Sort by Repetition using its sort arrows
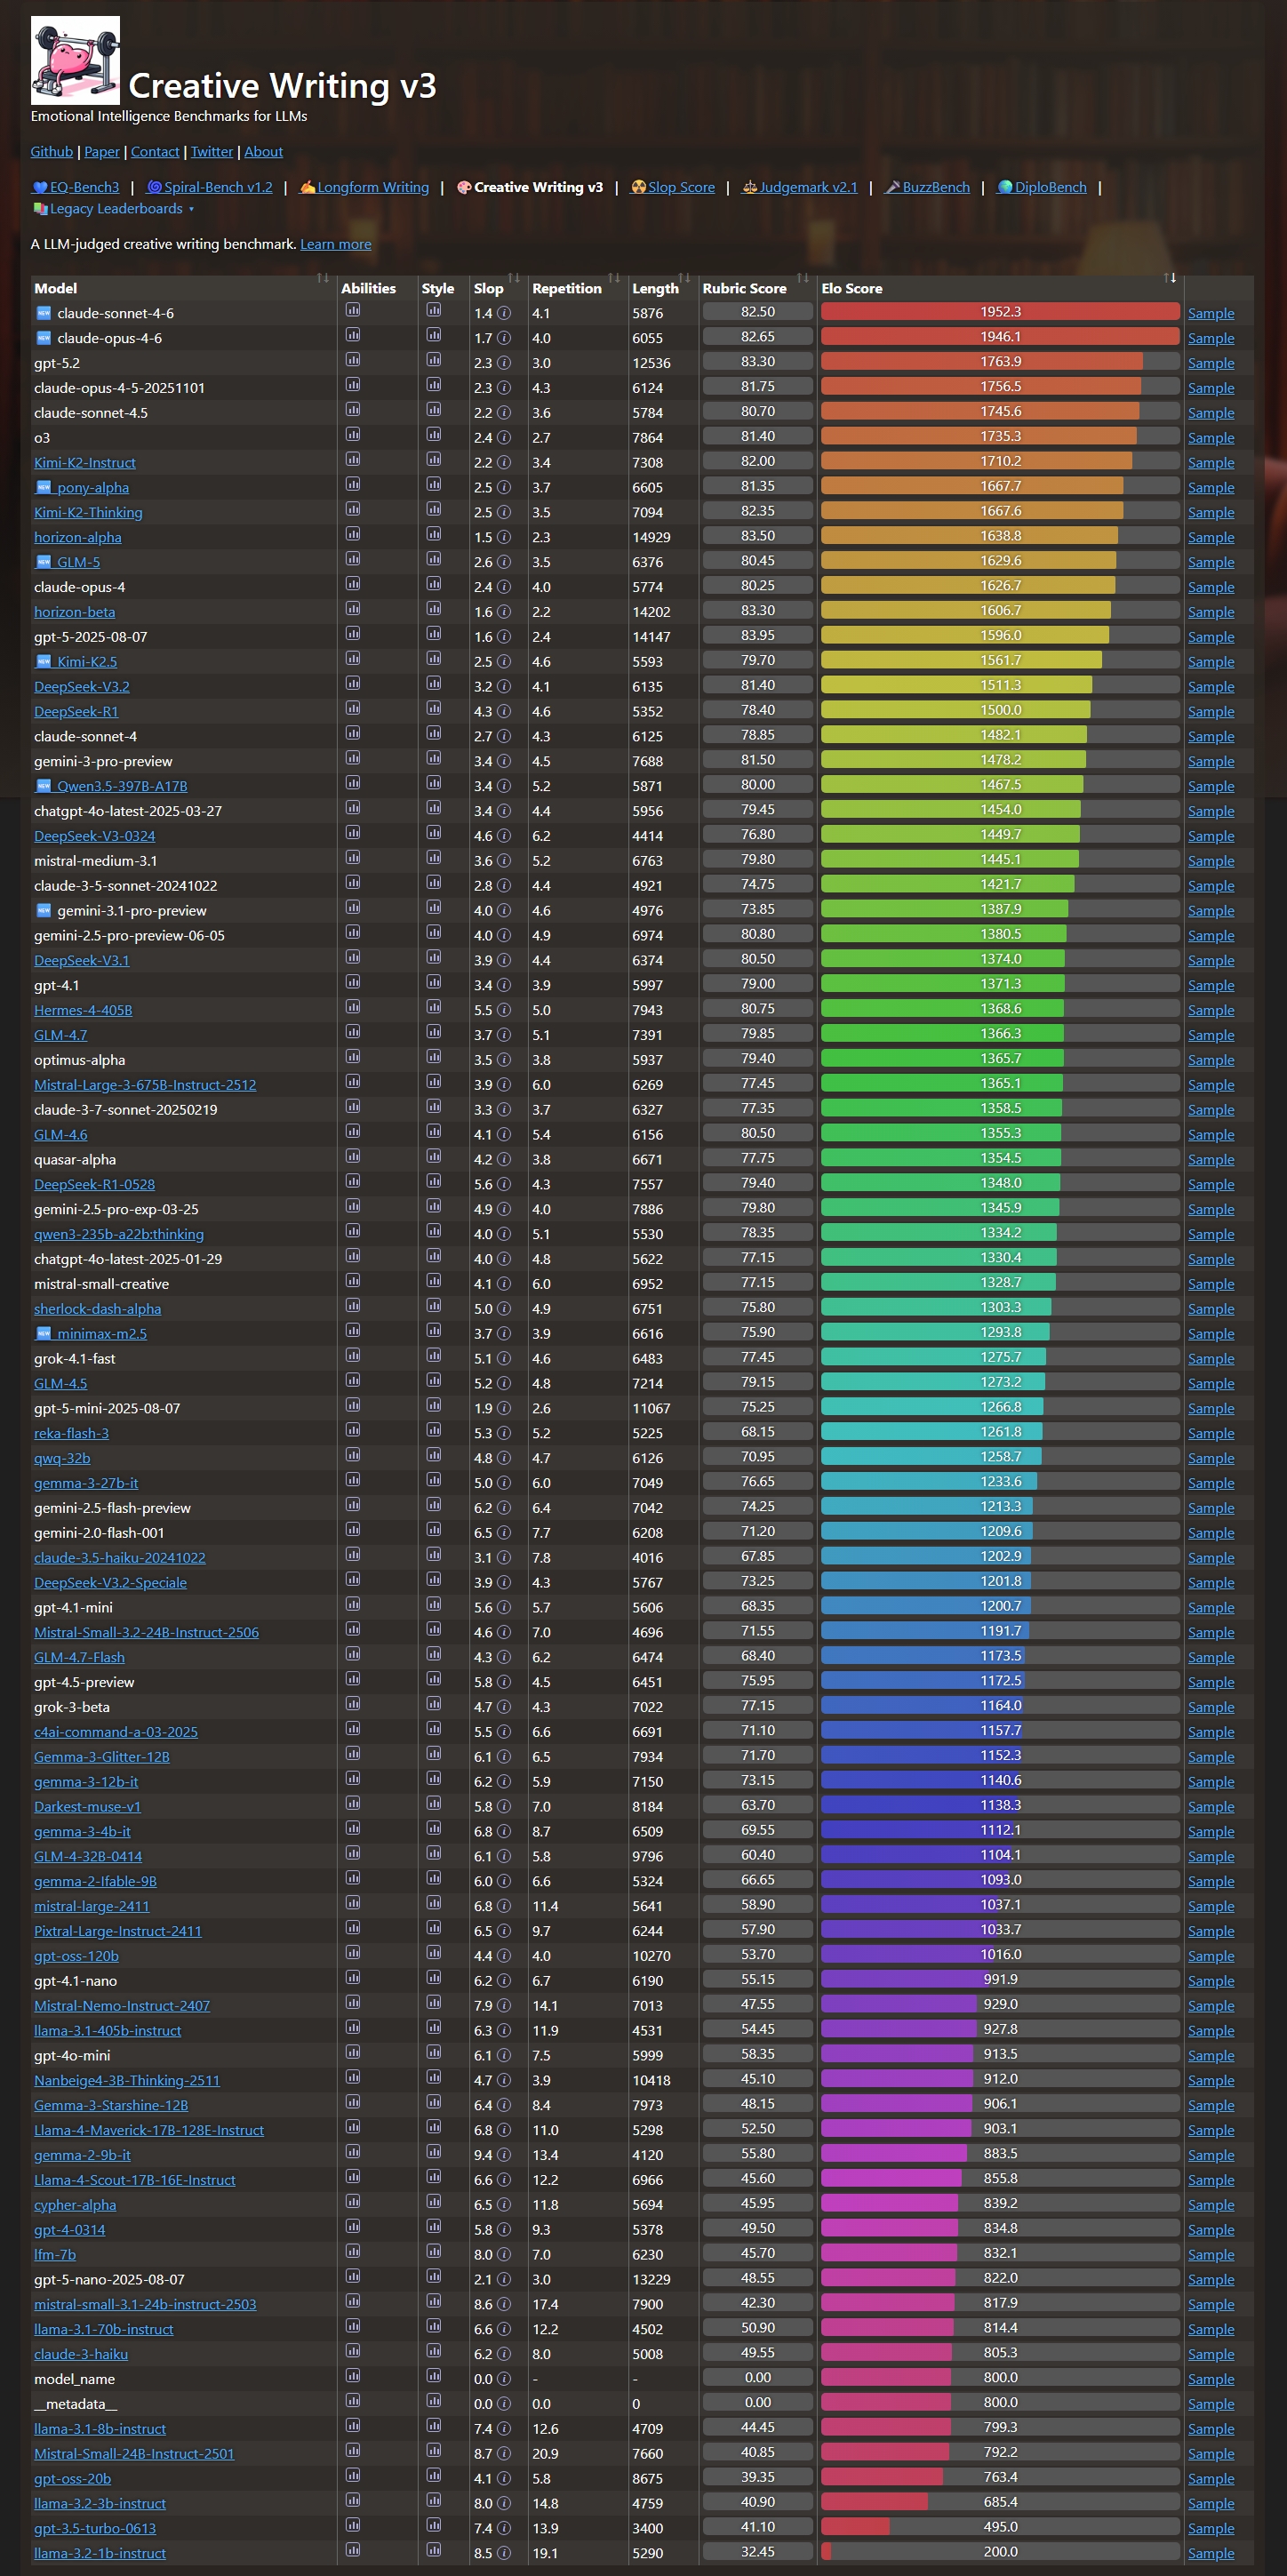 click(x=614, y=278)
